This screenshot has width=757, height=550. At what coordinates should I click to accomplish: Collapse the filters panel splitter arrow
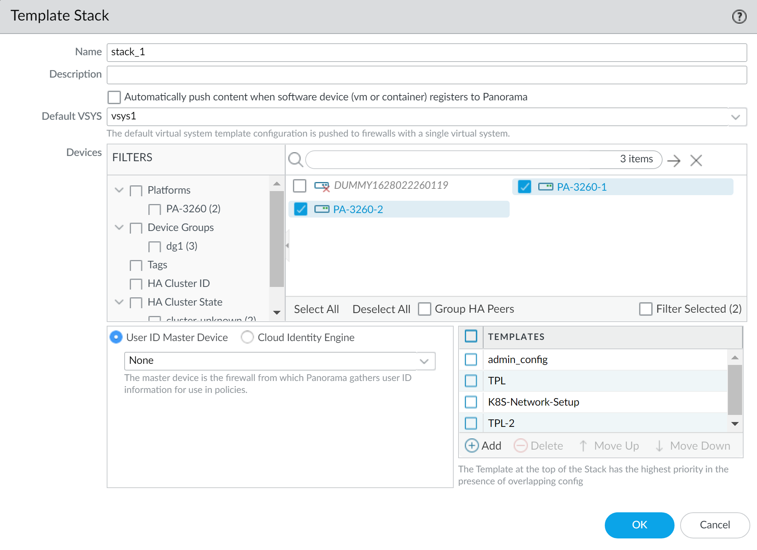287,246
